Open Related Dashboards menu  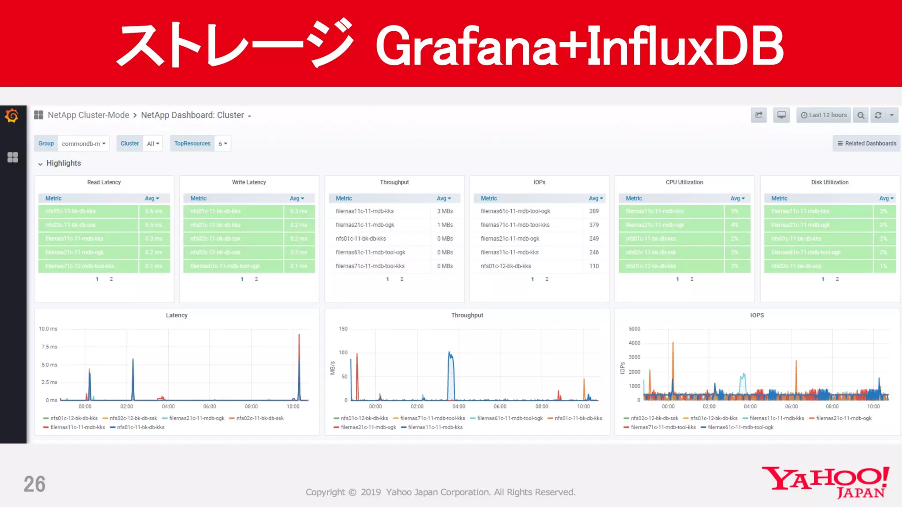tap(866, 143)
